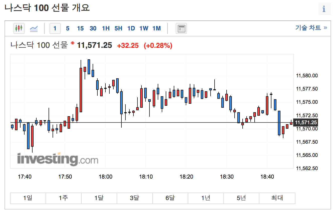Choose the 최대 time range tab
Screen dimensions: 335x213
click(x=277, y=198)
